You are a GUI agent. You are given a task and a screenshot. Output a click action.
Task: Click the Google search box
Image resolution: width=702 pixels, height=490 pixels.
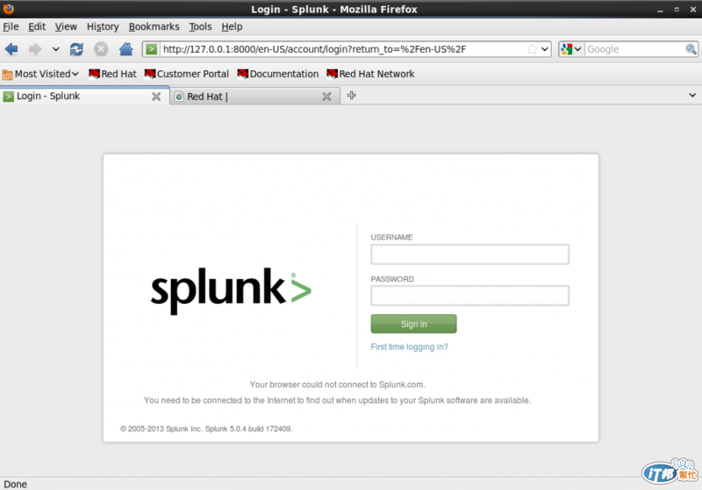click(634, 49)
